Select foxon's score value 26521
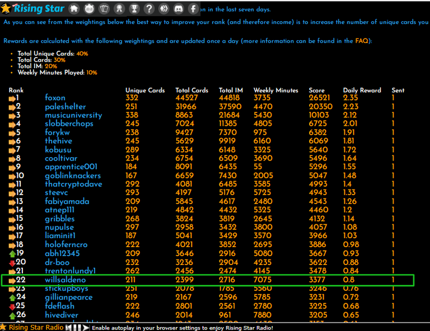The height and width of the screenshot is (331, 430). click(x=320, y=98)
